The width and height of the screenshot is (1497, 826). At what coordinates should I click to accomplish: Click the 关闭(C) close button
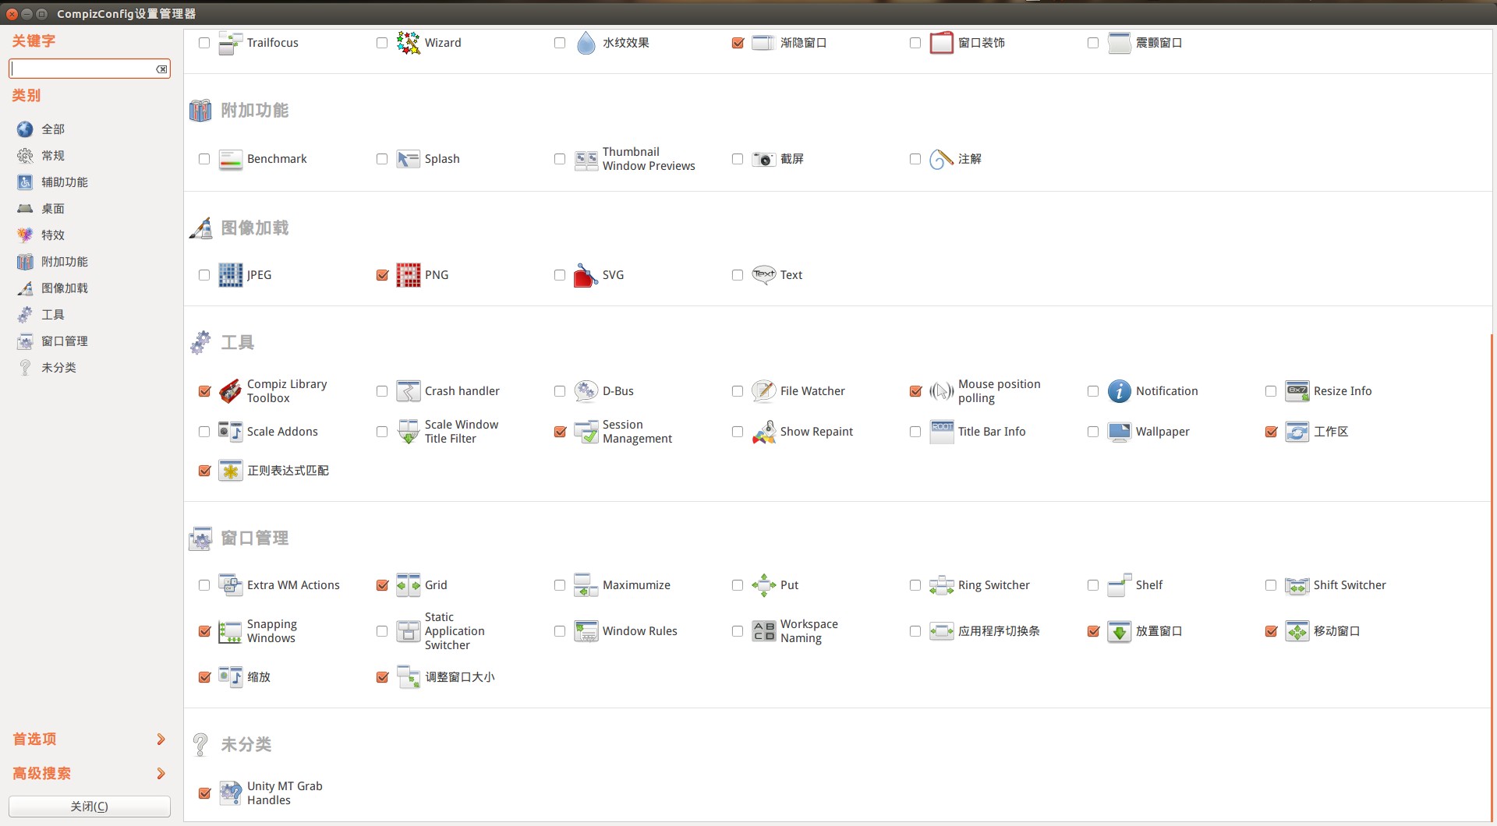[90, 807]
